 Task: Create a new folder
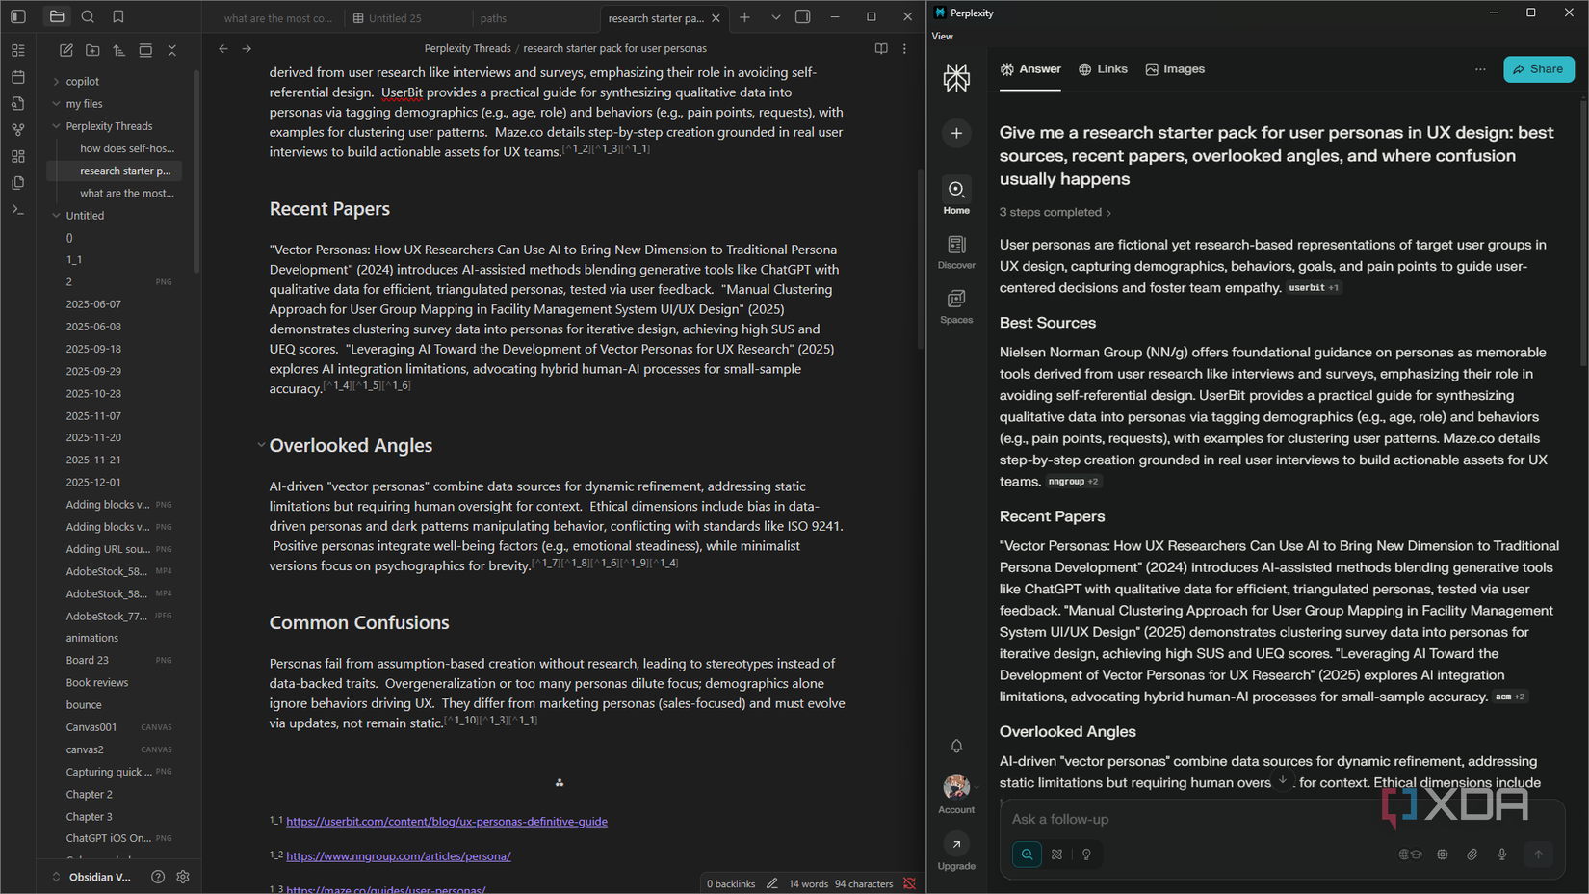92,49
